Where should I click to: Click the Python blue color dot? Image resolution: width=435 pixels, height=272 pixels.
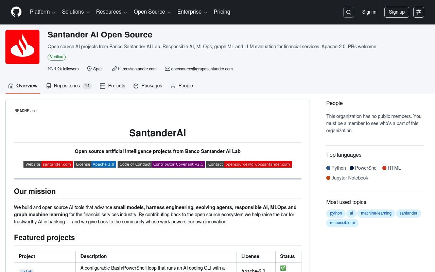(x=328, y=168)
